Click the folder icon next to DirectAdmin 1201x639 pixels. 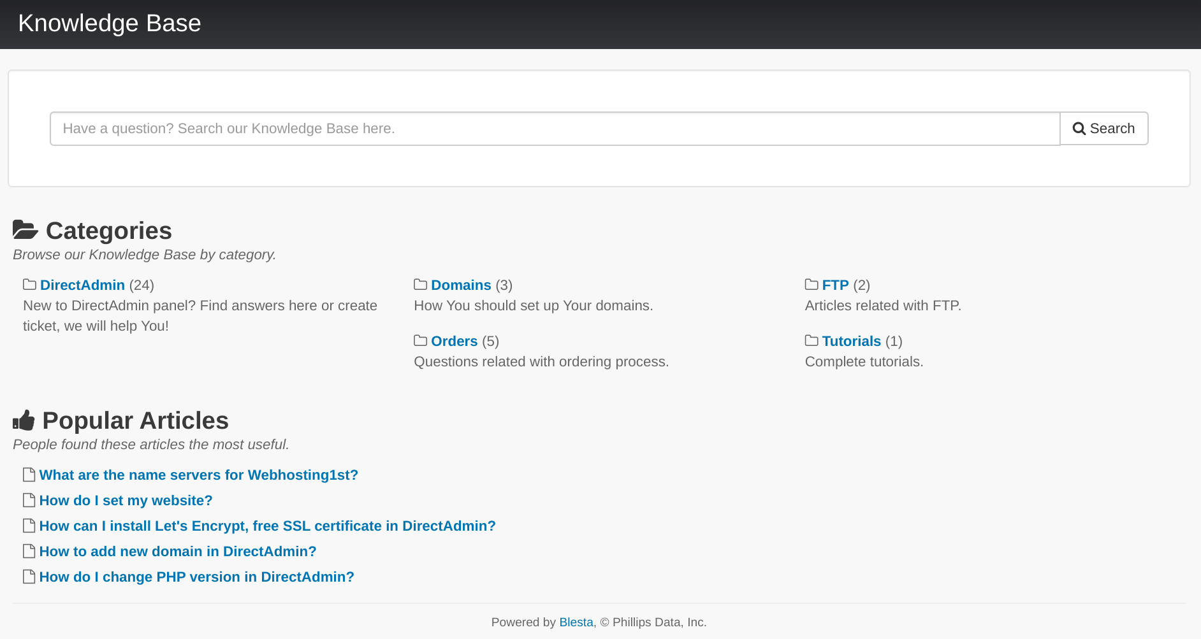point(29,284)
